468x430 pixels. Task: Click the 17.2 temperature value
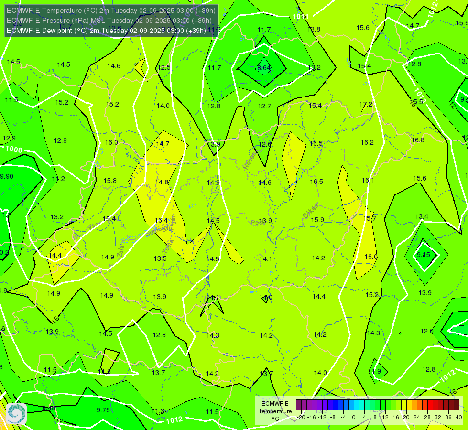(x=366, y=104)
